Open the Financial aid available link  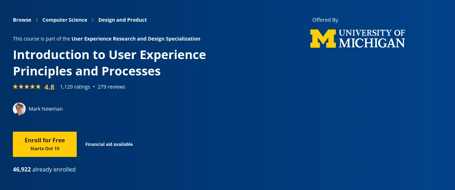point(109,144)
